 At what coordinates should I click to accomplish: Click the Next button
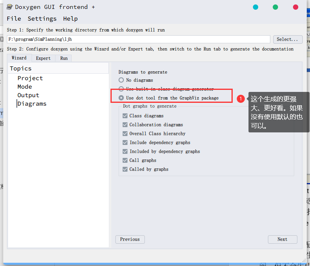(282, 239)
